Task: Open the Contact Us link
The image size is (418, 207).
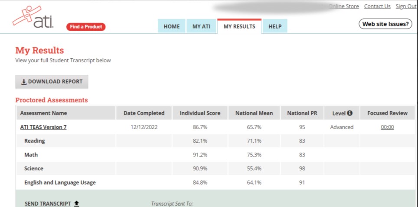Action: (x=377, y=6)
